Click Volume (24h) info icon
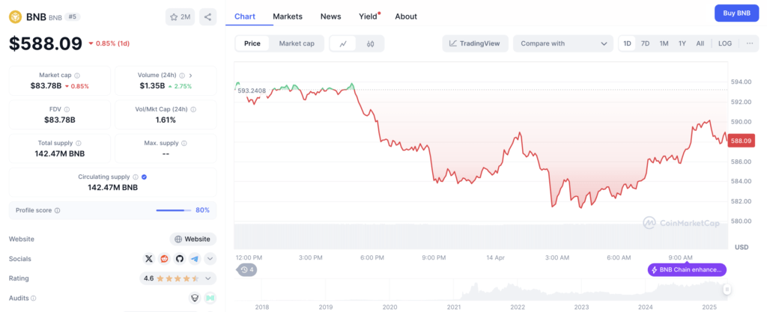Screen dimensions: 767x312 click(182, 76)
